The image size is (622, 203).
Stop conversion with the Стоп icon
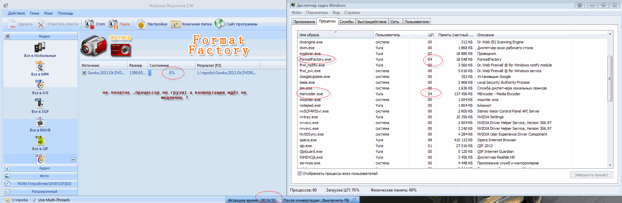click(90, 24)
